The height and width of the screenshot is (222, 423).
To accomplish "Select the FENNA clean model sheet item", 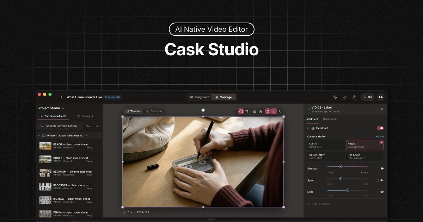I will [70, 214].
